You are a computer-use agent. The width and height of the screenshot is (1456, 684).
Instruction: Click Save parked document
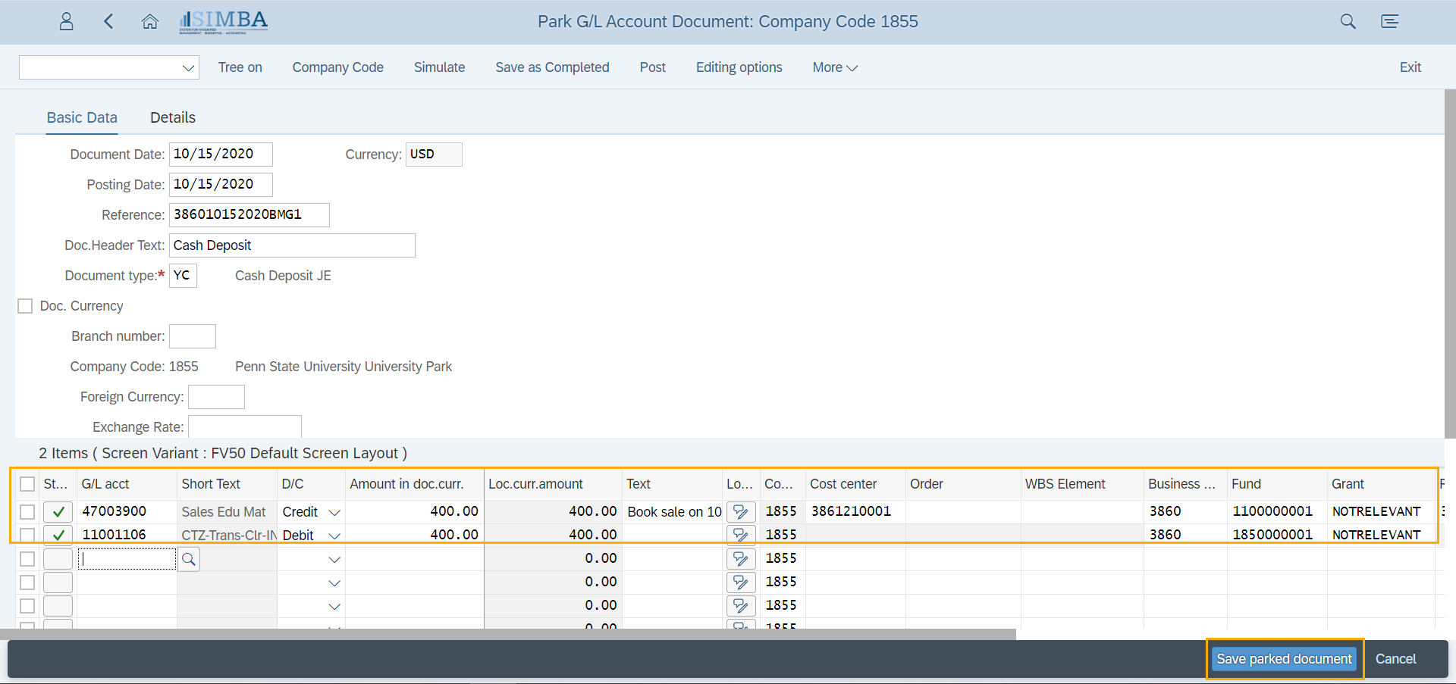[x=1285, y=659]
